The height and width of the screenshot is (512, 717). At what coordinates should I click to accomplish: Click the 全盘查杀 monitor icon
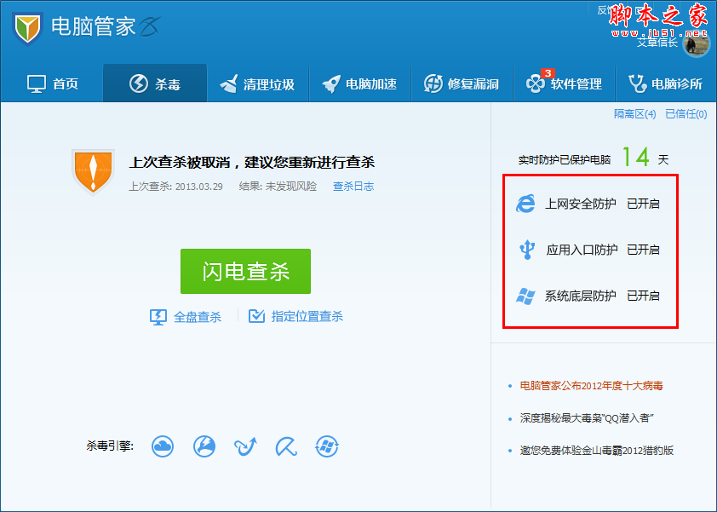coord(158,317)
